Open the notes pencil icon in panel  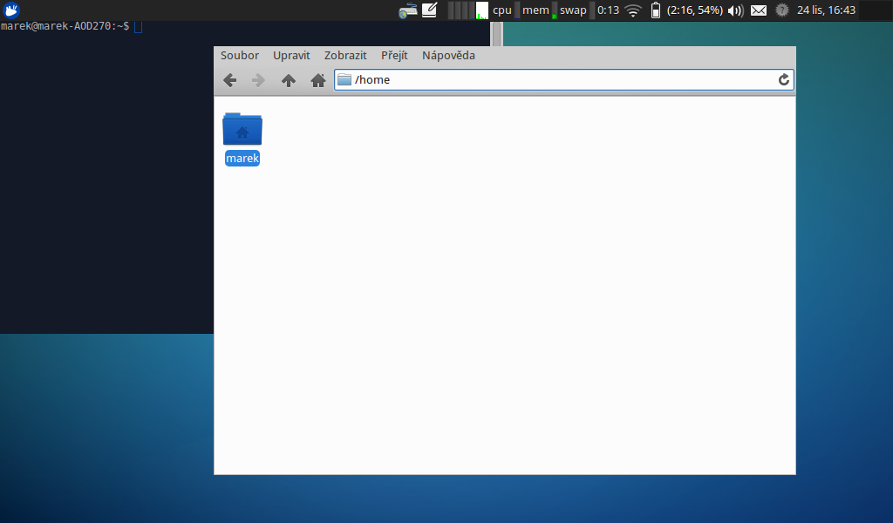coord(429,10)
